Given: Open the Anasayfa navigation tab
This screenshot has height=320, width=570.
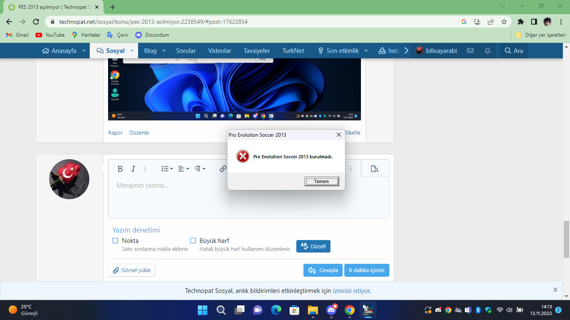Looking at the screenshot, I should click(59, 51).
